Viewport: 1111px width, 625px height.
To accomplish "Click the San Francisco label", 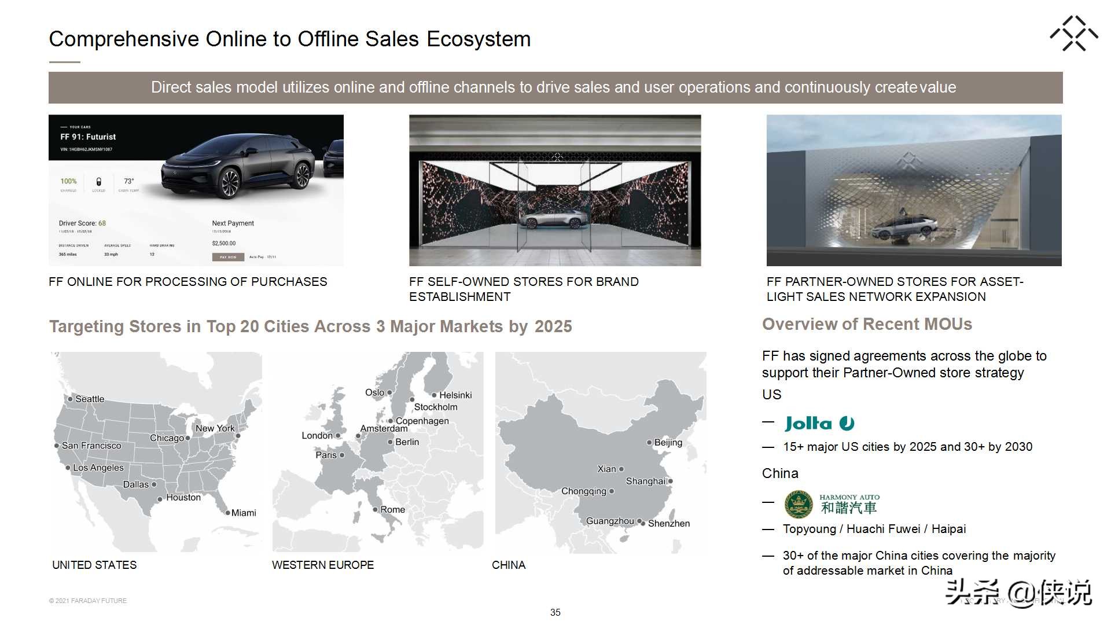I will (x=91, y=446).
